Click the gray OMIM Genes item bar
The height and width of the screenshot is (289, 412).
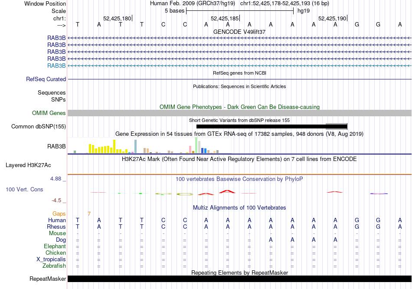point(239,113)
